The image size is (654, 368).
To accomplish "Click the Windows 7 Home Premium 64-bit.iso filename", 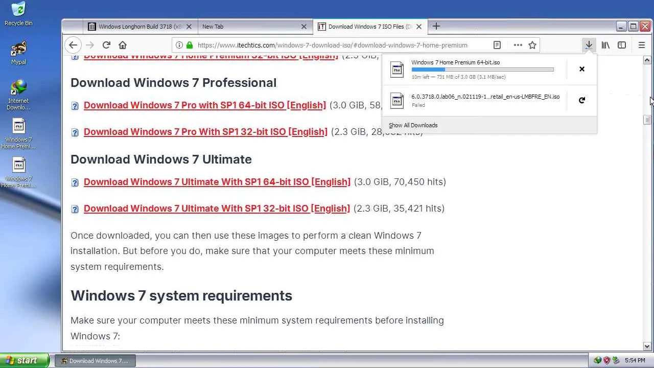I will coord(455,62).
